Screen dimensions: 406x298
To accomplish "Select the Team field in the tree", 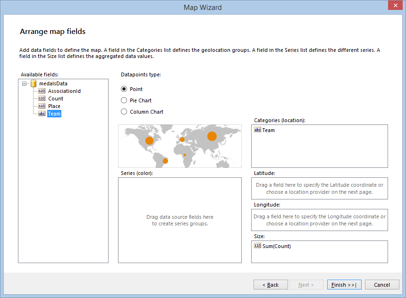I will click(54, 114).
